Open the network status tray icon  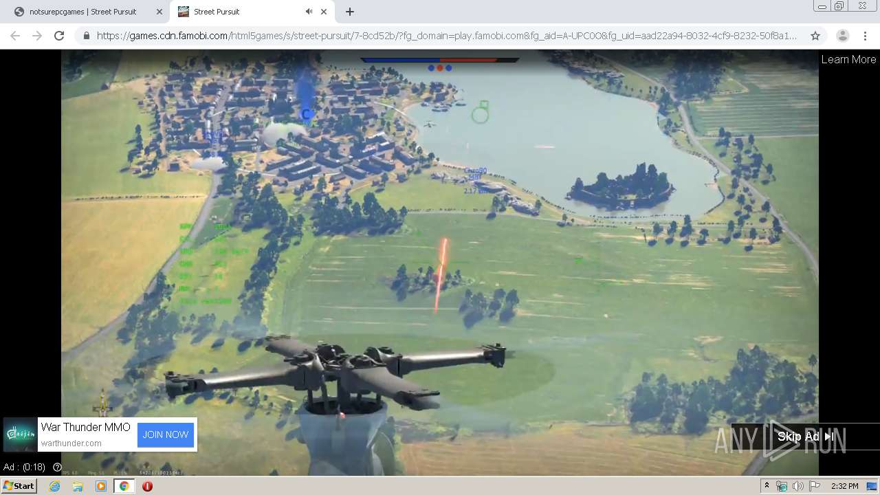pos(782,486)
